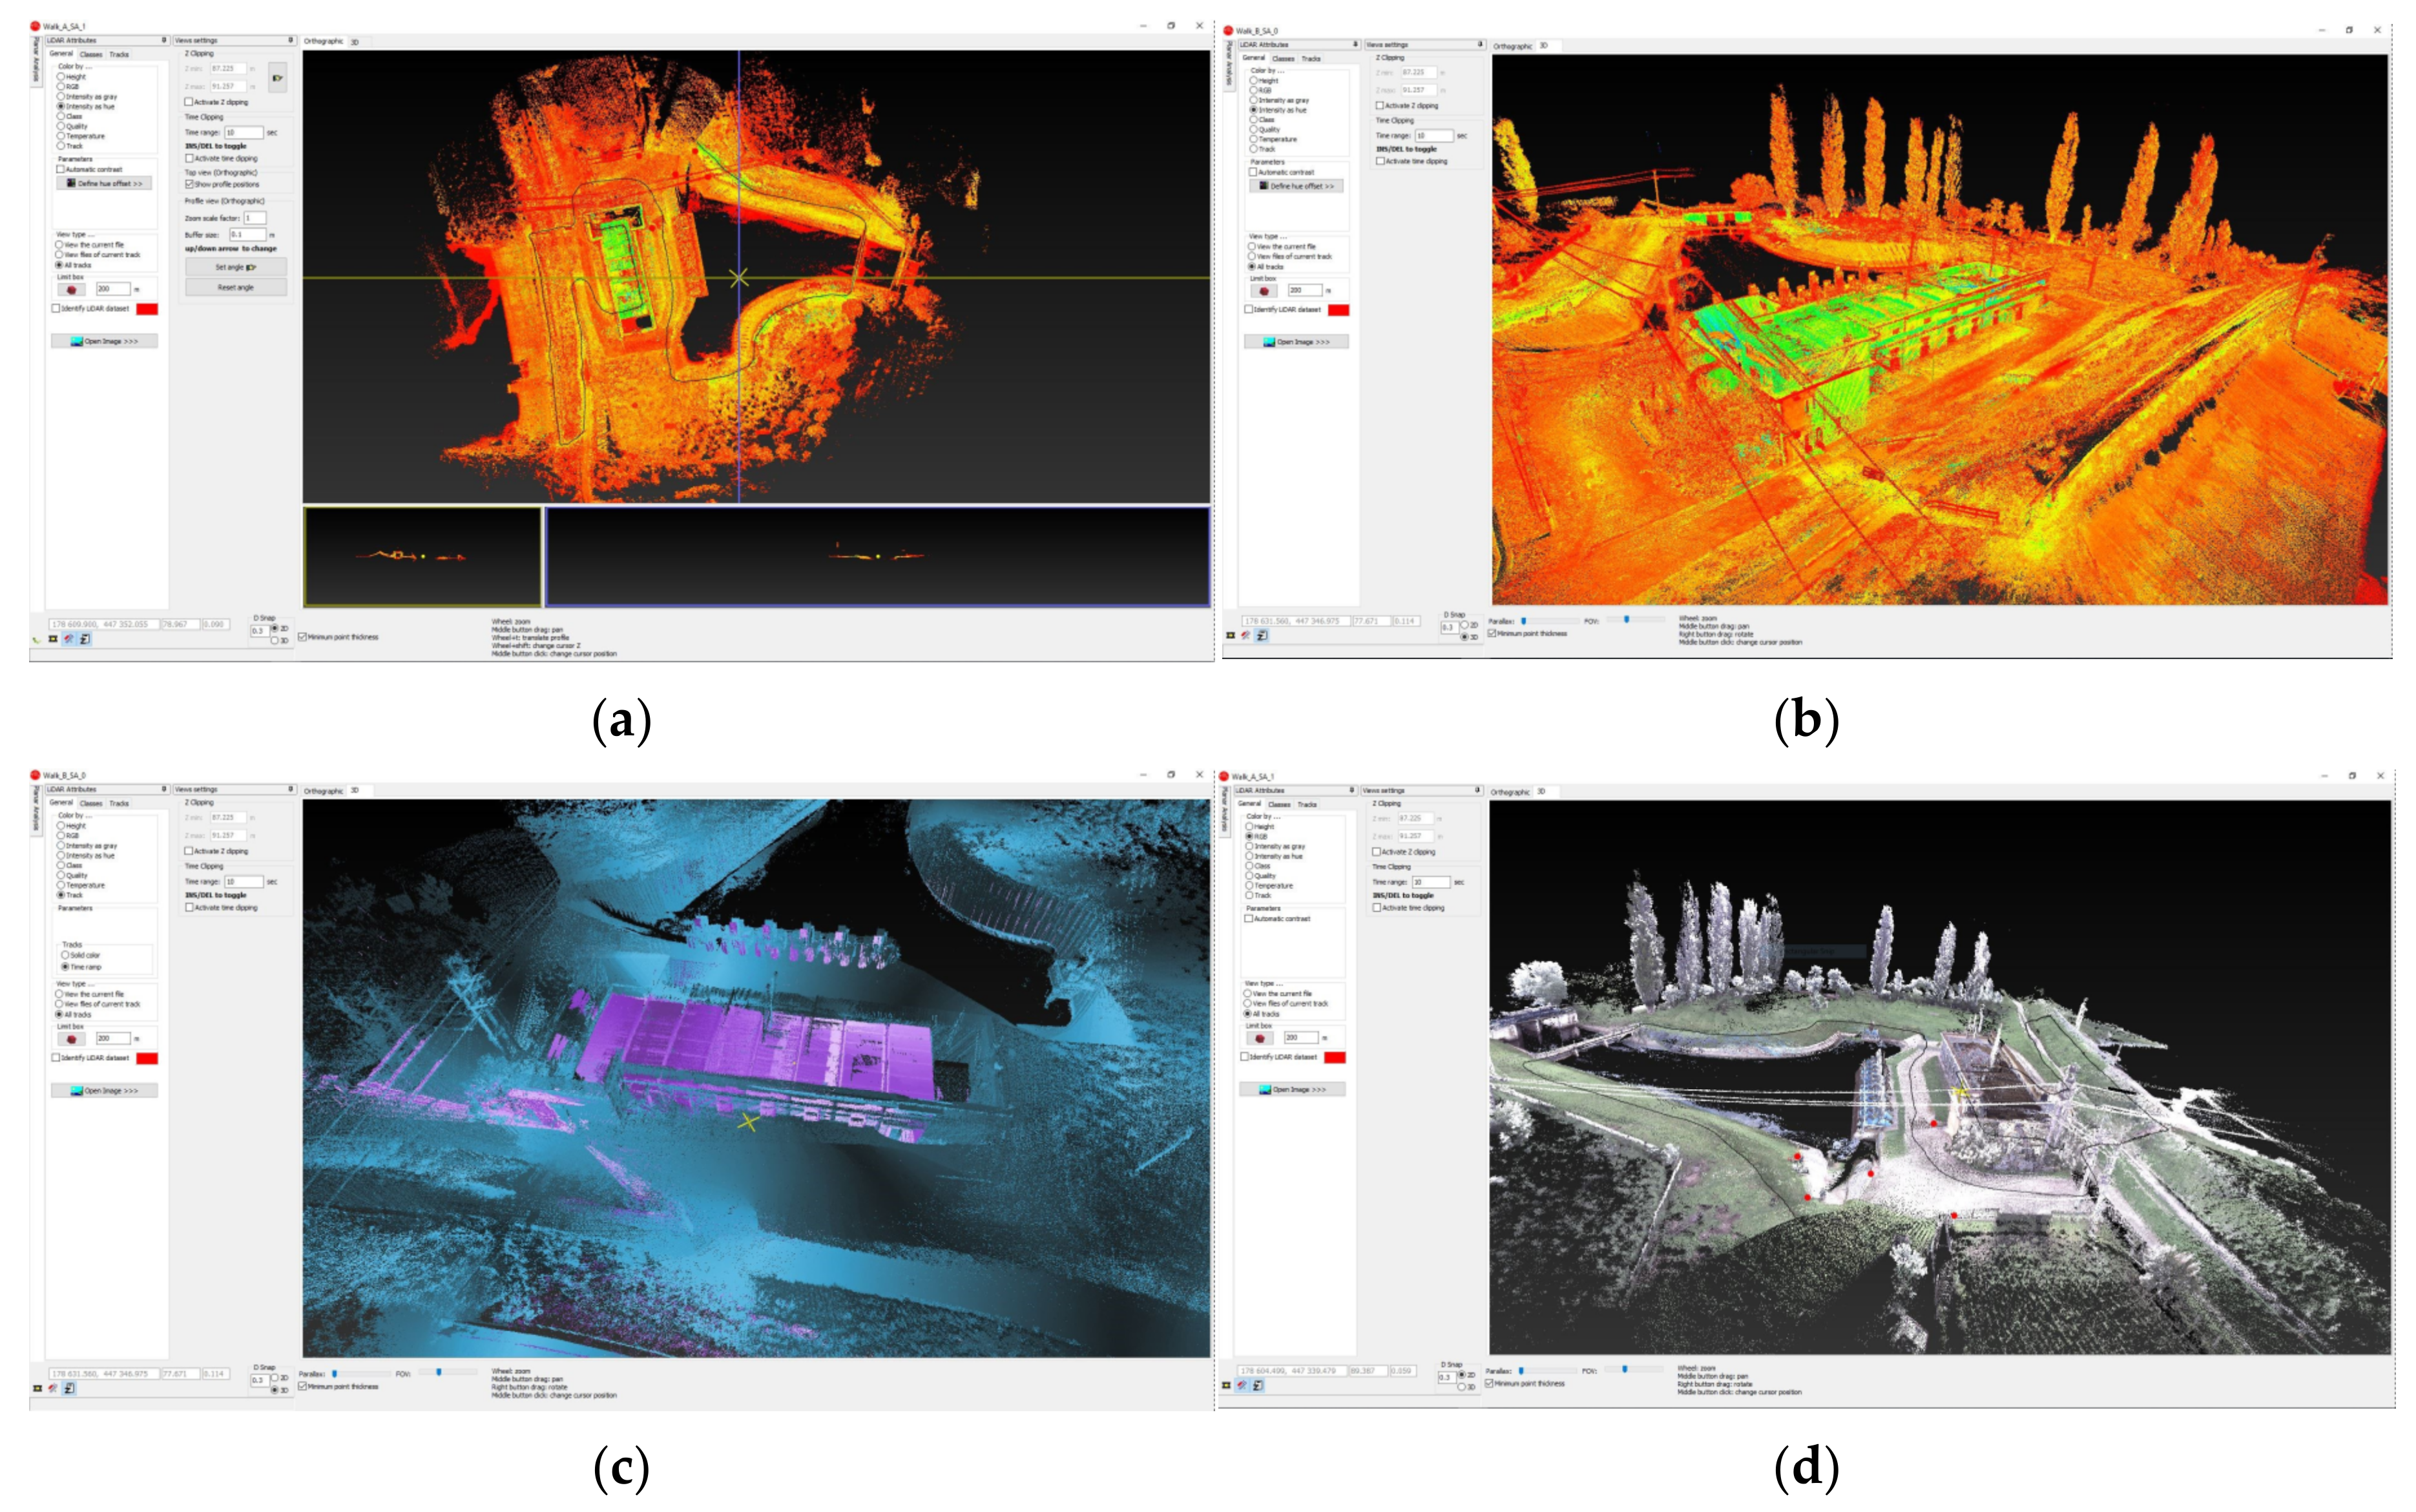The image size is (2416, 1512).
Task: Open the 3D view tab in panel (a)
Action: pyautogui.click(x=355, y=42)
